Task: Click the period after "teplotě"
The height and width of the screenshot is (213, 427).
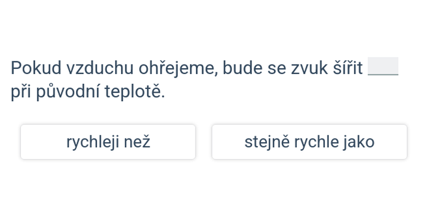Action: tap(163, 96)
